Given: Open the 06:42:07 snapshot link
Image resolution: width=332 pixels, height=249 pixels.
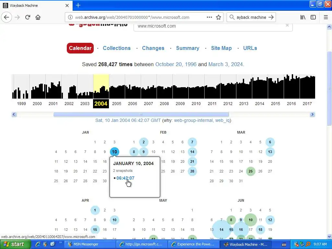Looking at the screenshot, I should tap(125, 178).
